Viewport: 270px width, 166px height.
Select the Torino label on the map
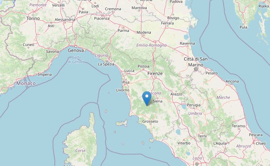point(33,18)
